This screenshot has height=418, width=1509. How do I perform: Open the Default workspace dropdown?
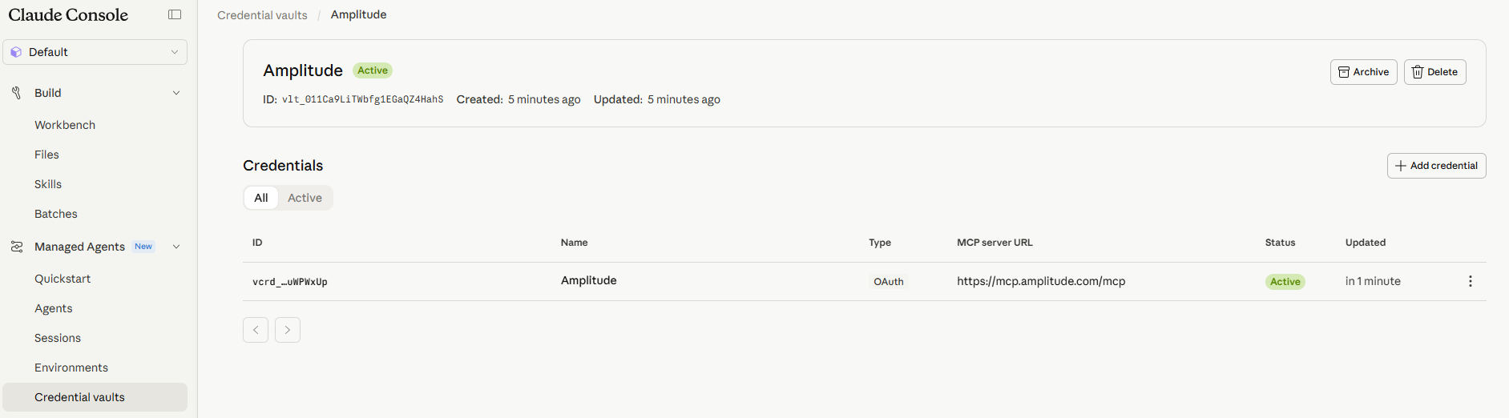click(95, 52)
